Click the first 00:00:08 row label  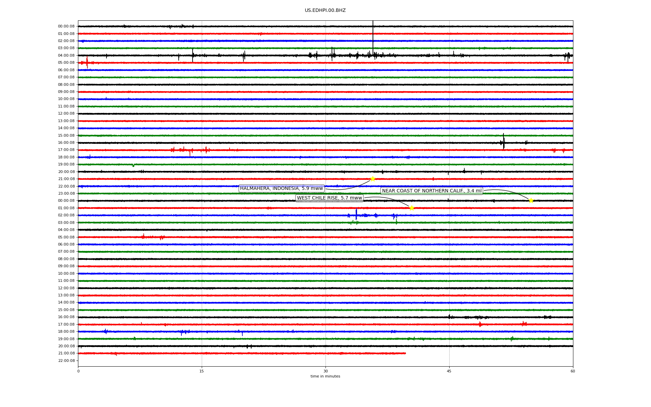coord(66,26)
